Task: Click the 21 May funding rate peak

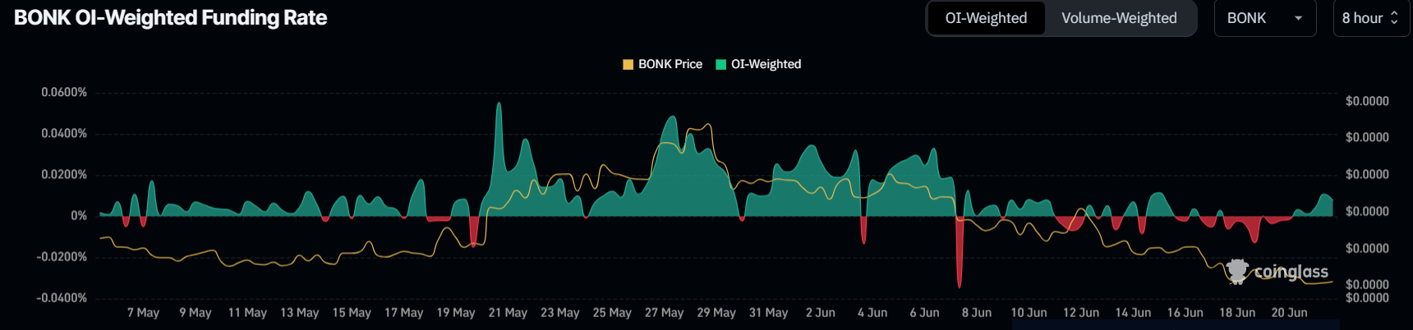Action: [499, 104]
